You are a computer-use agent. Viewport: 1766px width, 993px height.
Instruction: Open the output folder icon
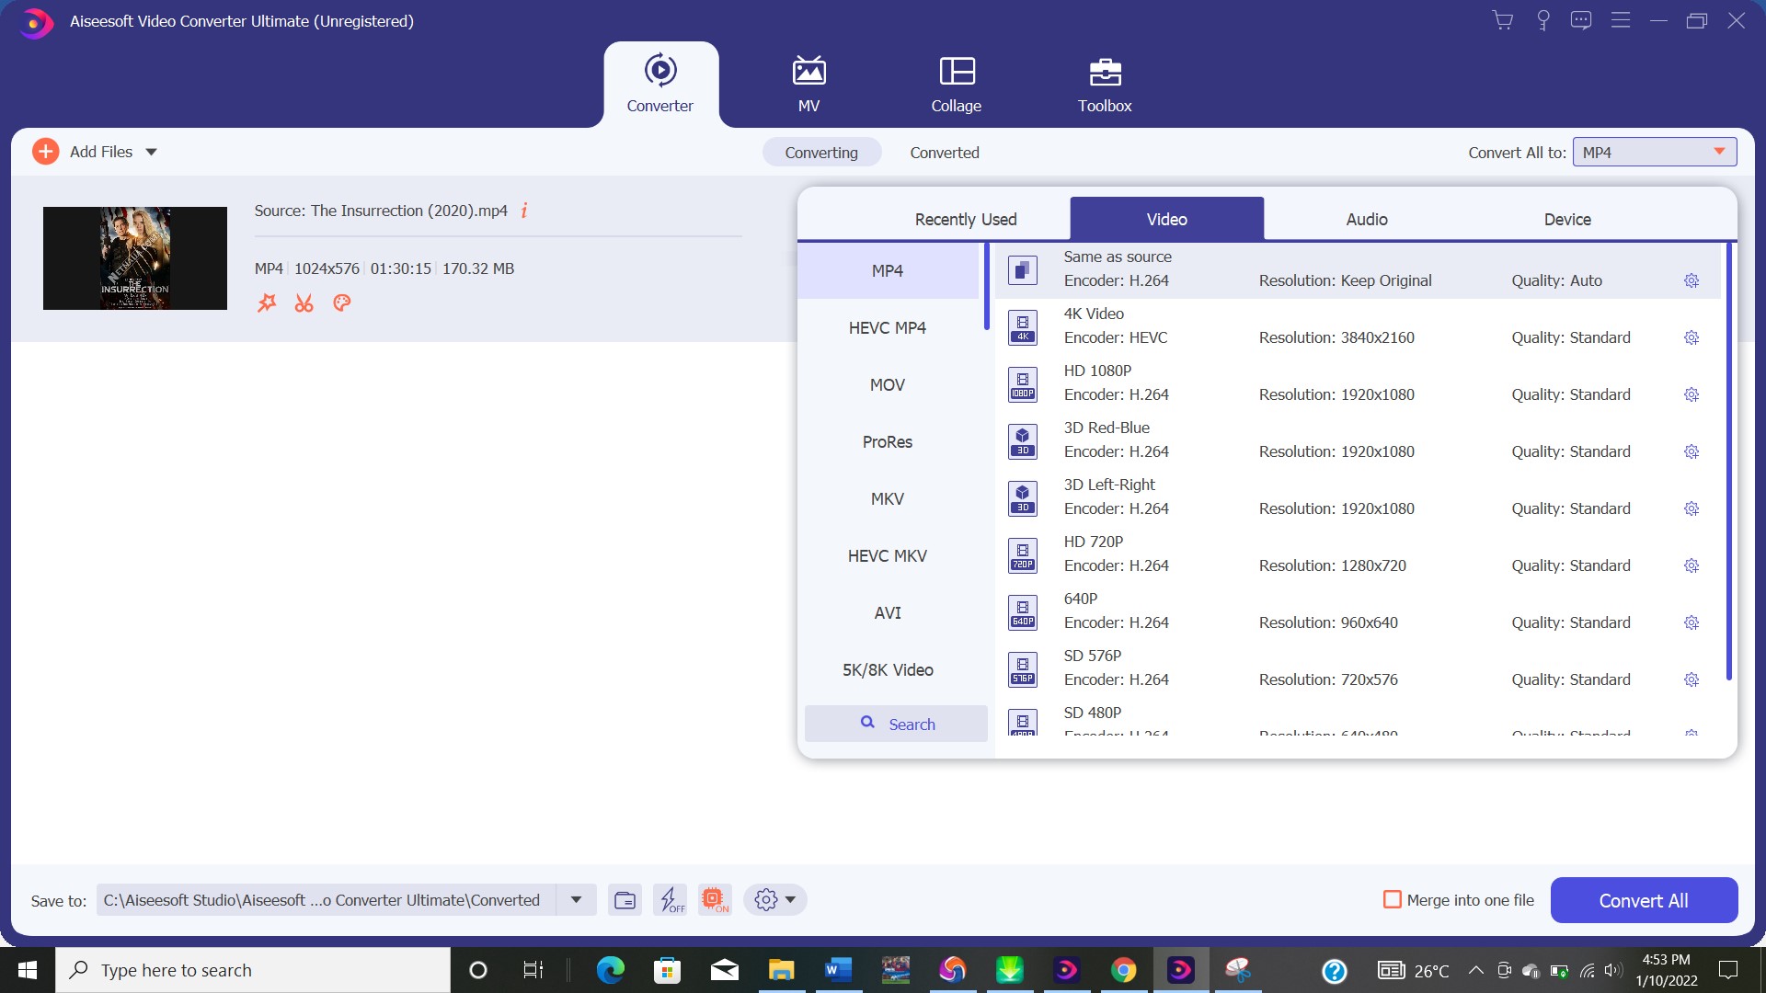pyautogui.click(x=625, y=900)
